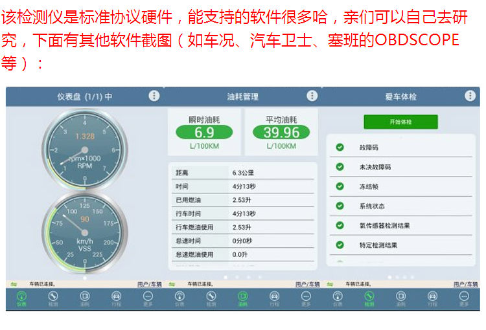This screenshot has width=486, height=330.
Task: Click green check beside 故障码
Action: pos(340,147)
